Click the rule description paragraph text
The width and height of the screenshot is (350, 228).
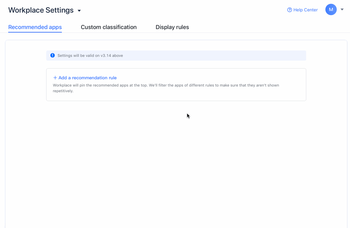coord(166,85)
